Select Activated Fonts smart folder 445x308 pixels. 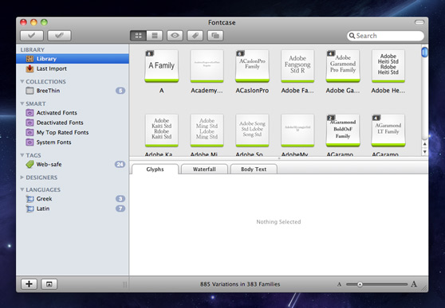coord(73,113)
